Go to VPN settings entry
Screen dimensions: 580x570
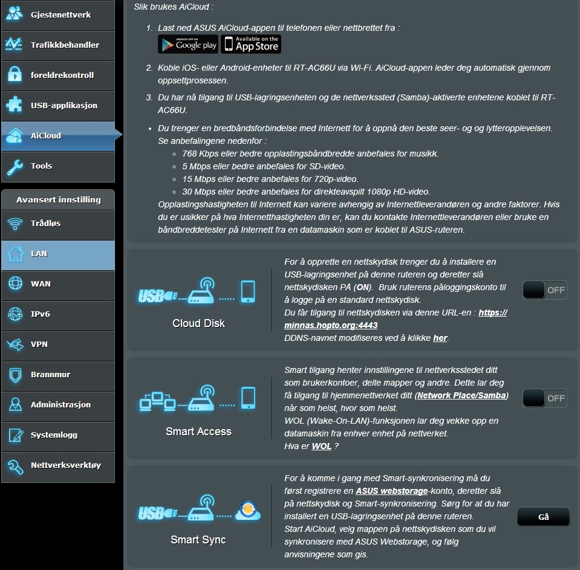58,346
